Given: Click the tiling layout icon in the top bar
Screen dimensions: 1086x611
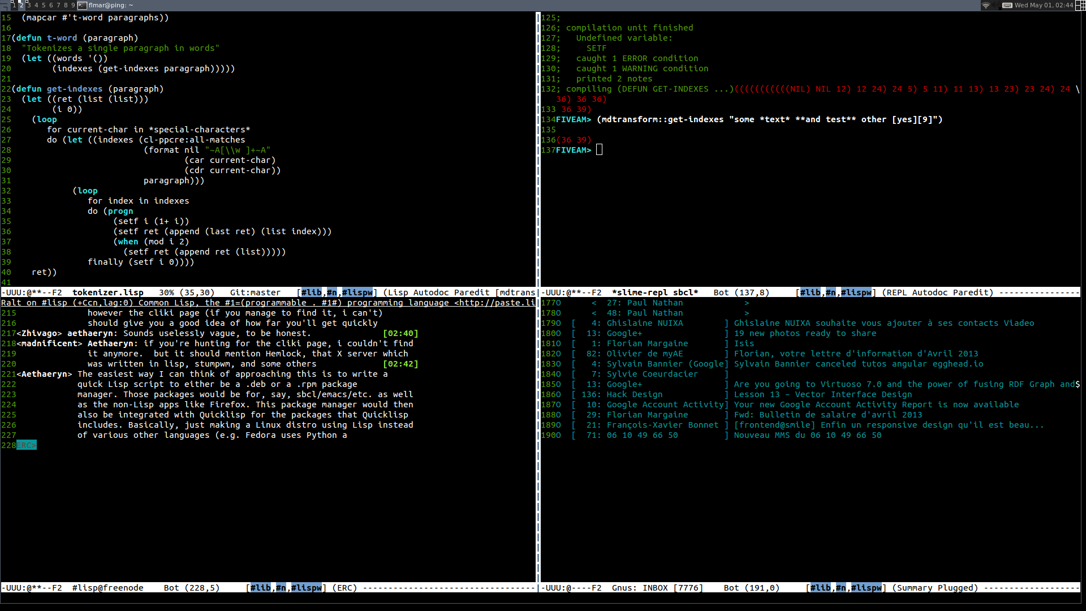Looking at the screenshot, I should pos(1080,5).
